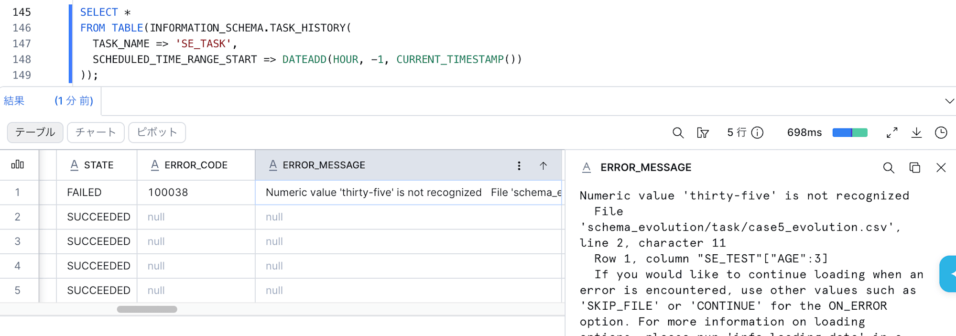Viewport: 956px width, 336px height.
Task: Select the FAILED state cell
Action: click(x=97, y=192)
